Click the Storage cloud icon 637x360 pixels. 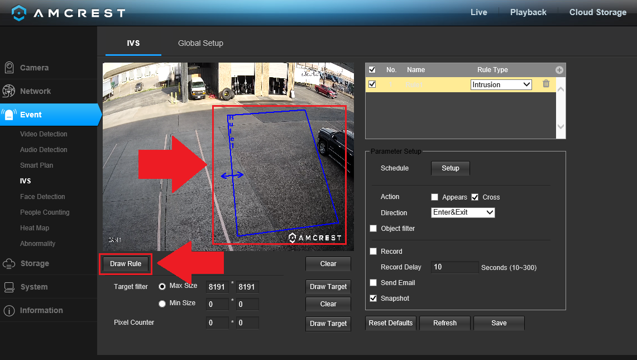click(x=9, y=264)
